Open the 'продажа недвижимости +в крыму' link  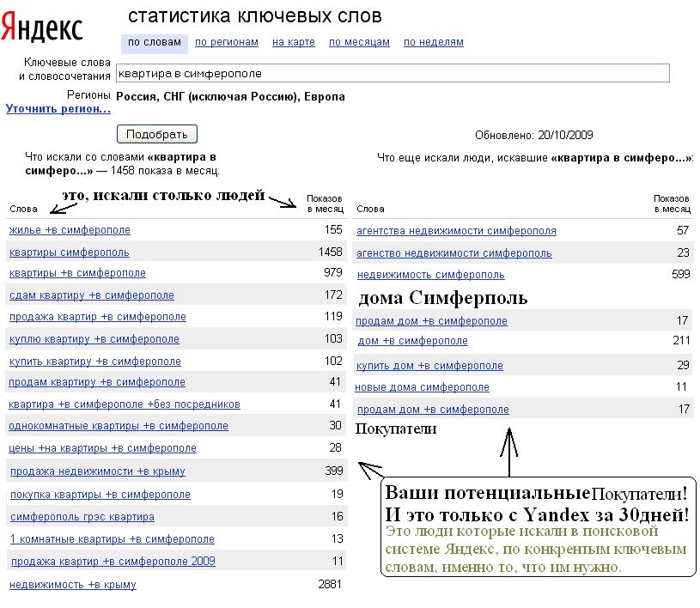point(98,471)
